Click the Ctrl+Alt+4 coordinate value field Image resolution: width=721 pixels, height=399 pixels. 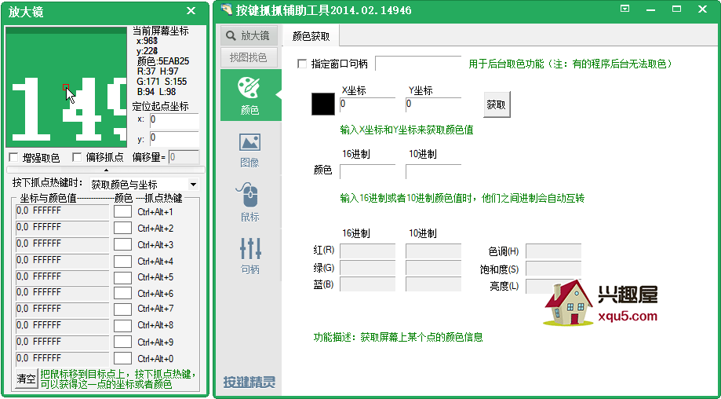click(63, 261)
